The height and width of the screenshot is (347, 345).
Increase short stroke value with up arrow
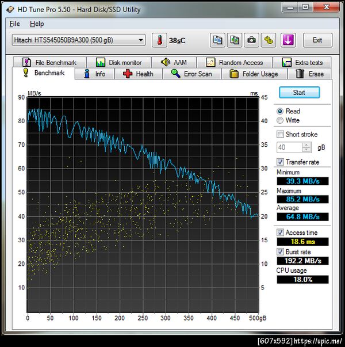(306, 145)
